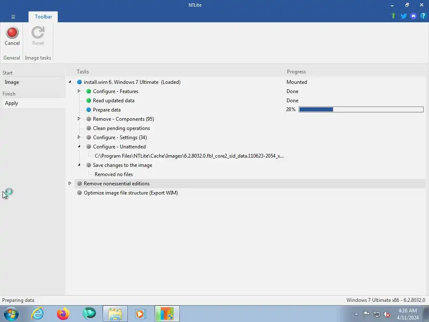Expand the Remove - Components (95) node
Screen dimensions: 429x322
click(x=79, y=119)
